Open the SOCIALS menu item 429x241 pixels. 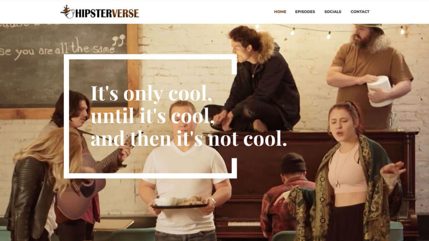[332, 11]
